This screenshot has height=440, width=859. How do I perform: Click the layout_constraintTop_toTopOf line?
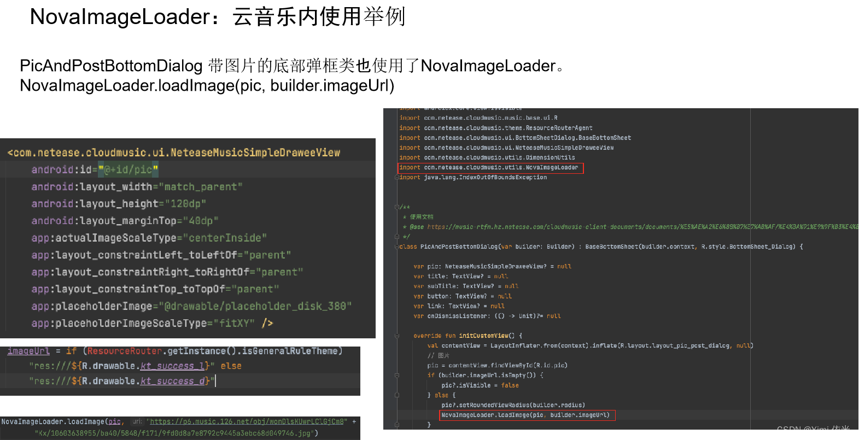click(155, 289)
